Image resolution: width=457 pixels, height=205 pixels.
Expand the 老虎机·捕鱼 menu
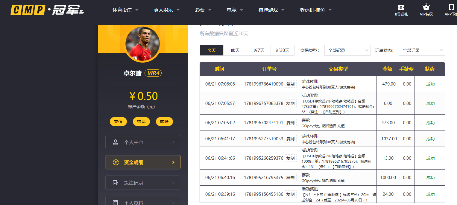(x=316, y=10)
